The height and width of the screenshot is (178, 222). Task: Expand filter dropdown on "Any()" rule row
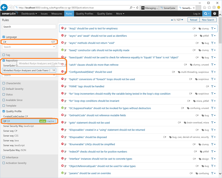coord(215,29)
